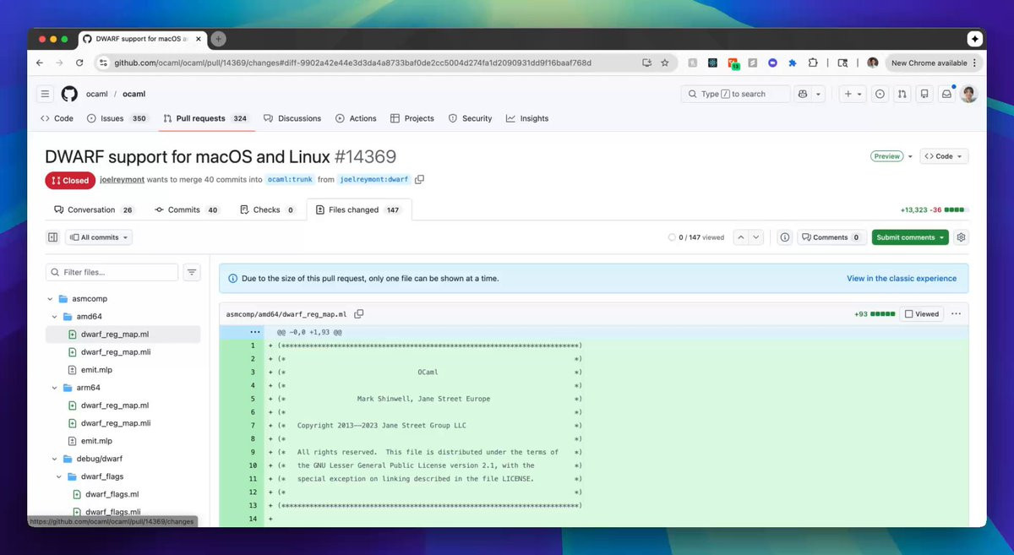Open the Actions repository tab
The height and width of the screenshot is (555, 1014).
[356, 118]
